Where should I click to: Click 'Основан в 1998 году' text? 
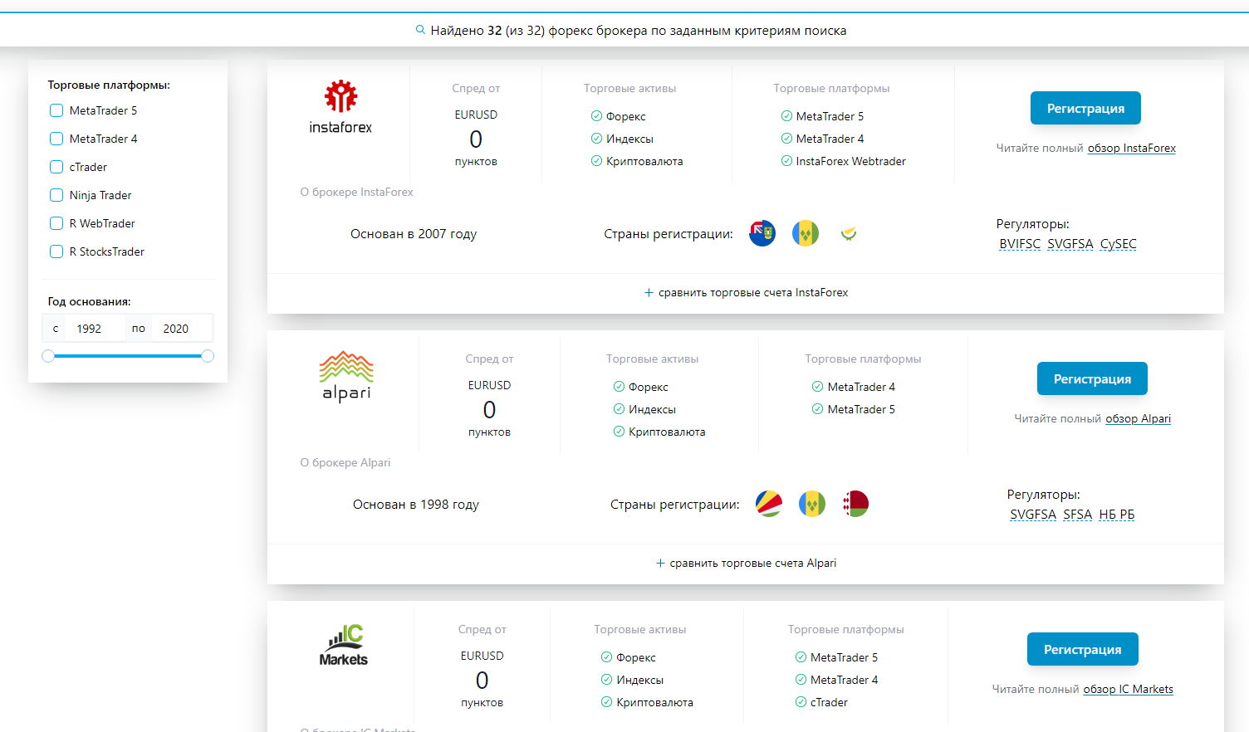click(x=416, y=505)
